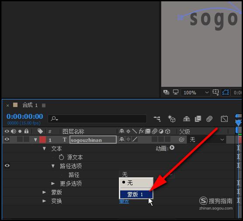Click the always preview this view icon
243x221 pixels.
166,92
